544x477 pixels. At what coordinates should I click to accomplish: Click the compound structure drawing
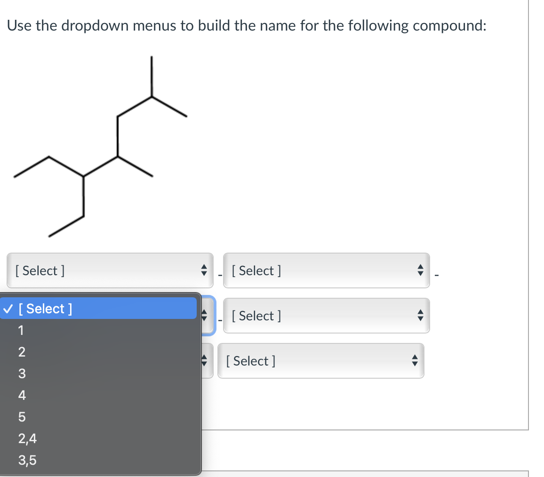click(99, 146)
